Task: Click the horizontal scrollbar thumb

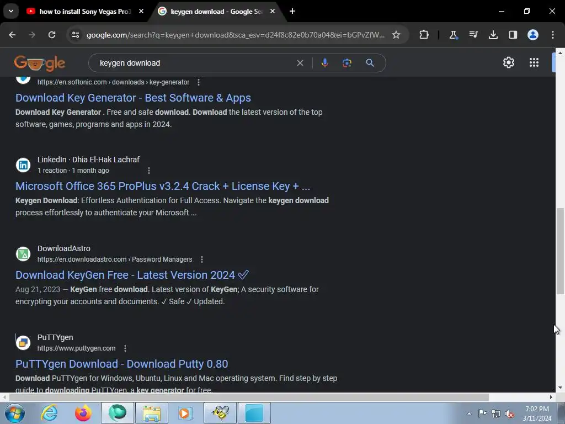Action: (x=249, y=397)
